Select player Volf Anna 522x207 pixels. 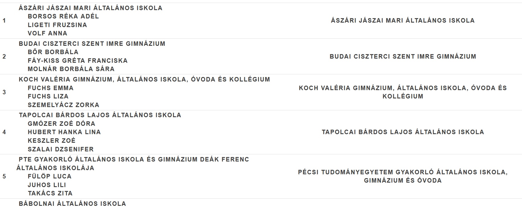48,33
